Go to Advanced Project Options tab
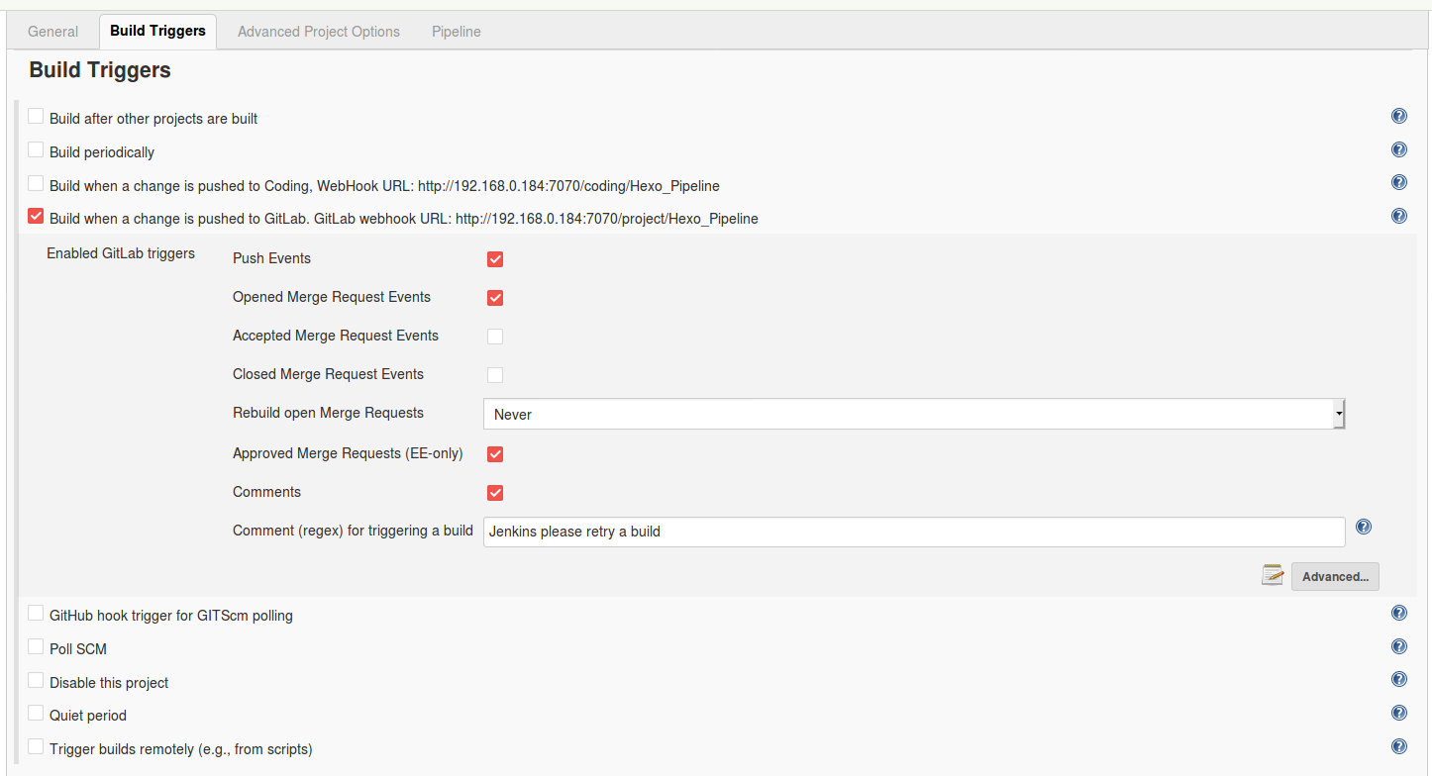 coord(319,32)
